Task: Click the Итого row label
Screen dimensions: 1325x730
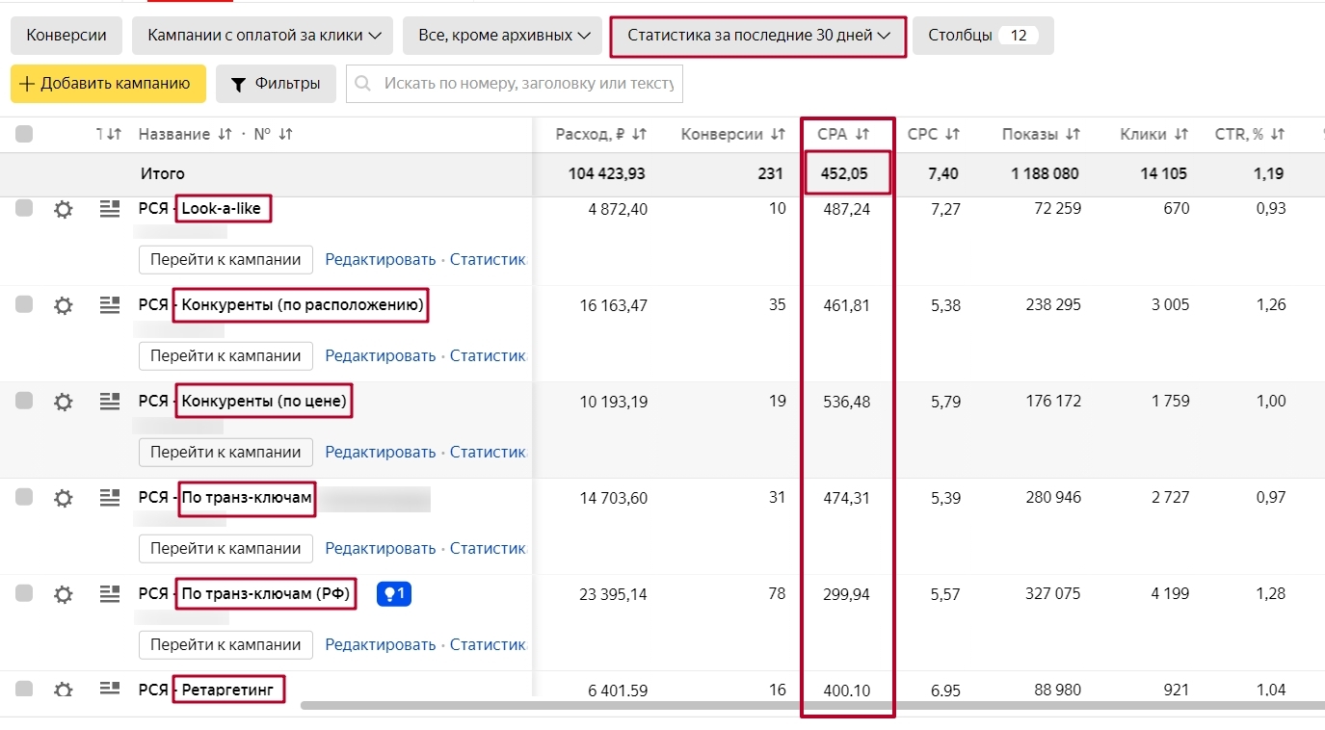Action: pos(162,173)
